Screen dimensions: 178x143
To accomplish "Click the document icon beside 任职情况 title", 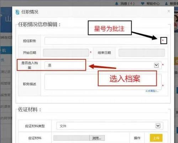I will (x=17, y=12).
